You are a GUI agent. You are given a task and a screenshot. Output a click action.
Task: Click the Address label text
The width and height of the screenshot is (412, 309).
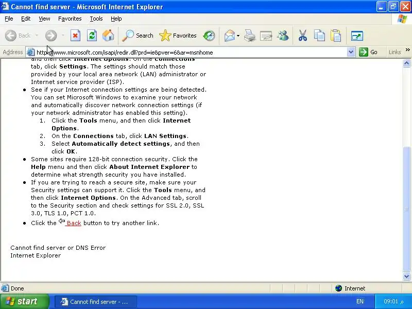click(x=12, y=52)
